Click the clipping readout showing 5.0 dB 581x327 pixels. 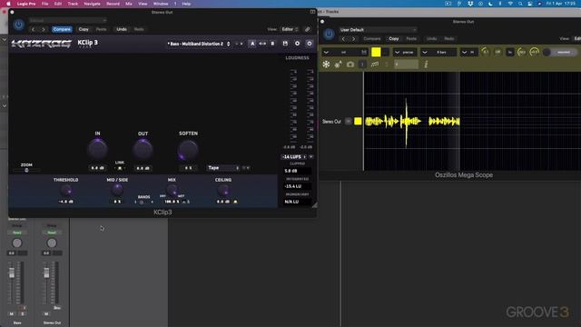pyautogui.click(x=297, y=171)
